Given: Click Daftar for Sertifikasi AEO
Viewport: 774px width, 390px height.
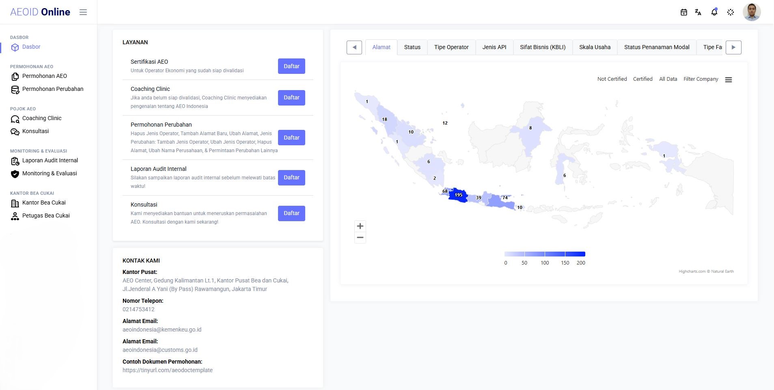Looking at the screenshot, I should 291,66.
